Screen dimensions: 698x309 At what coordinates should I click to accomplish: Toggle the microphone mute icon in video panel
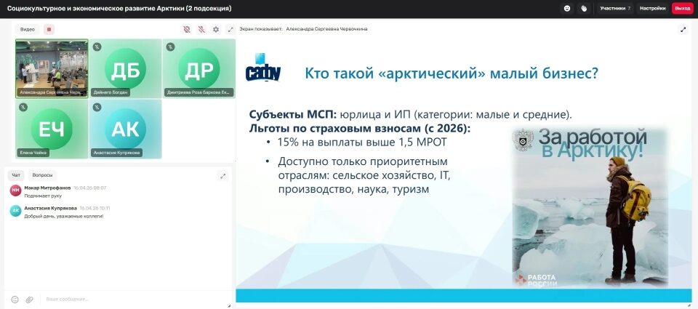click(x=201, y=29)
